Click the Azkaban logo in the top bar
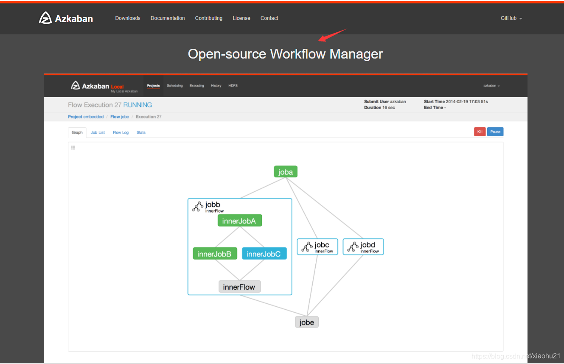Viewport: 564px width, 364px height. pyautogui.click(x=66, y=18)
